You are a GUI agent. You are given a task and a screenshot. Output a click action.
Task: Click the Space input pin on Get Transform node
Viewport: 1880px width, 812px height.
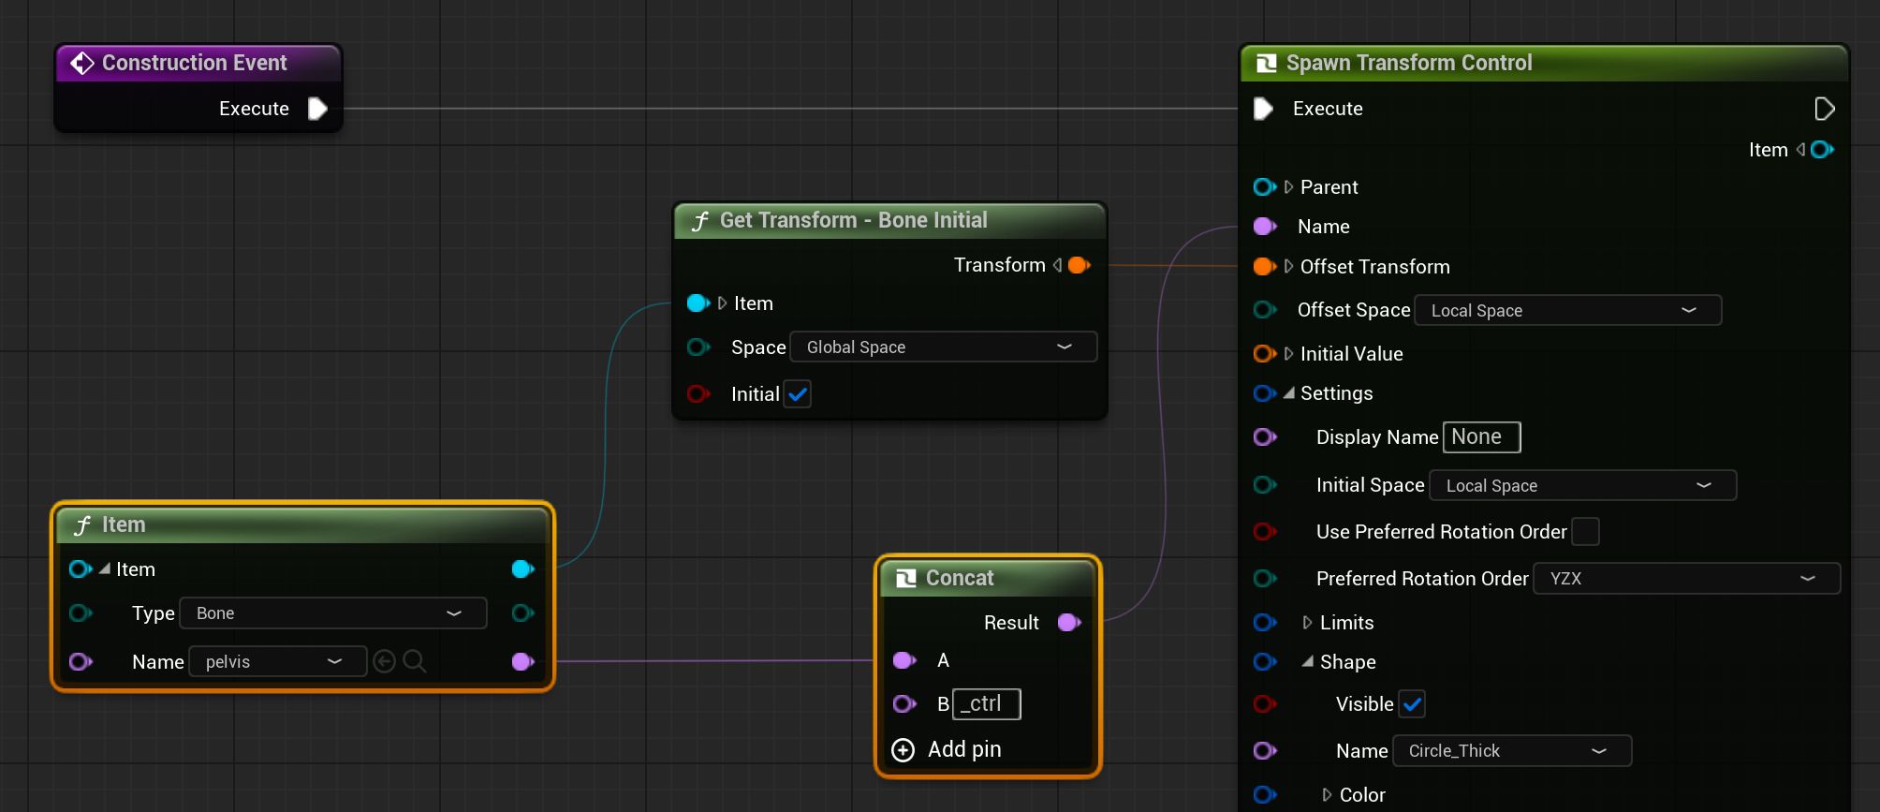(x=698, y=347)
